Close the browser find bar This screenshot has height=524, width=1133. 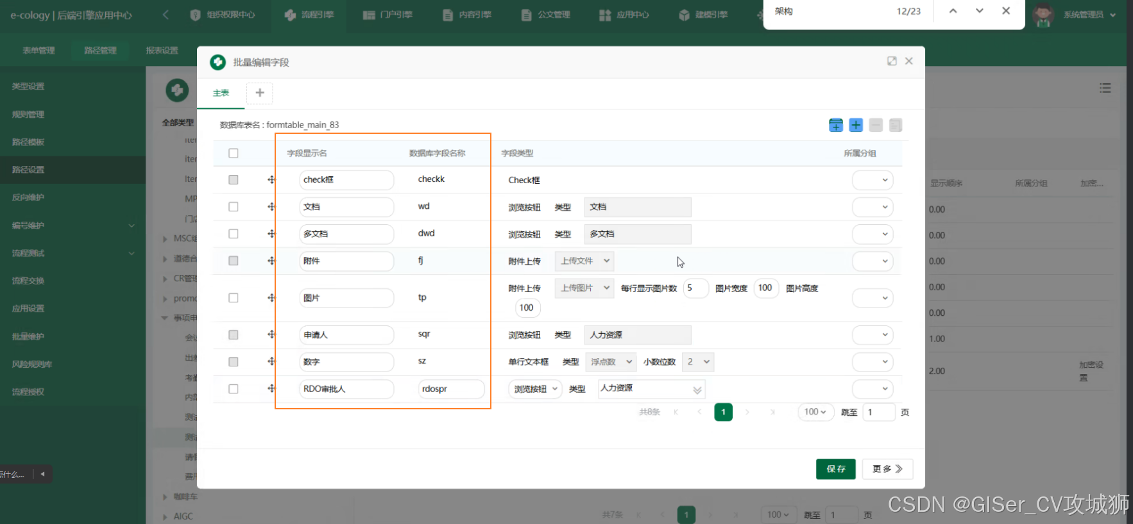(1006, 11)
